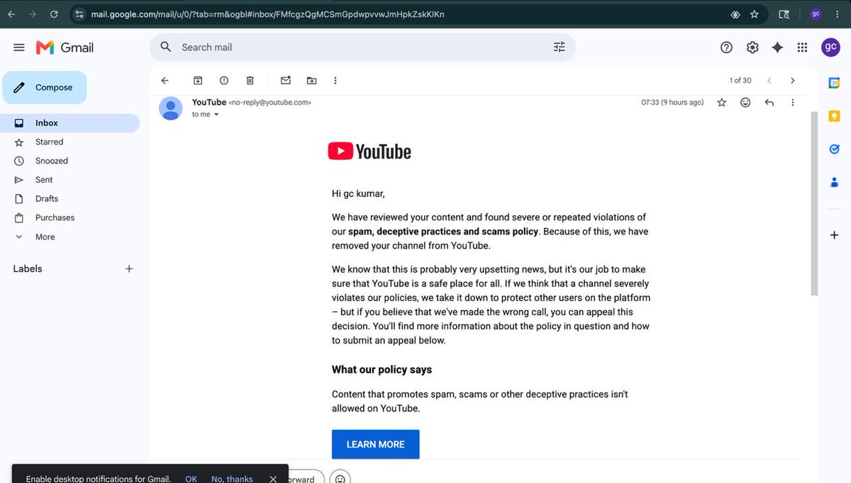Archive this email
851x483 pixels.
198,81
